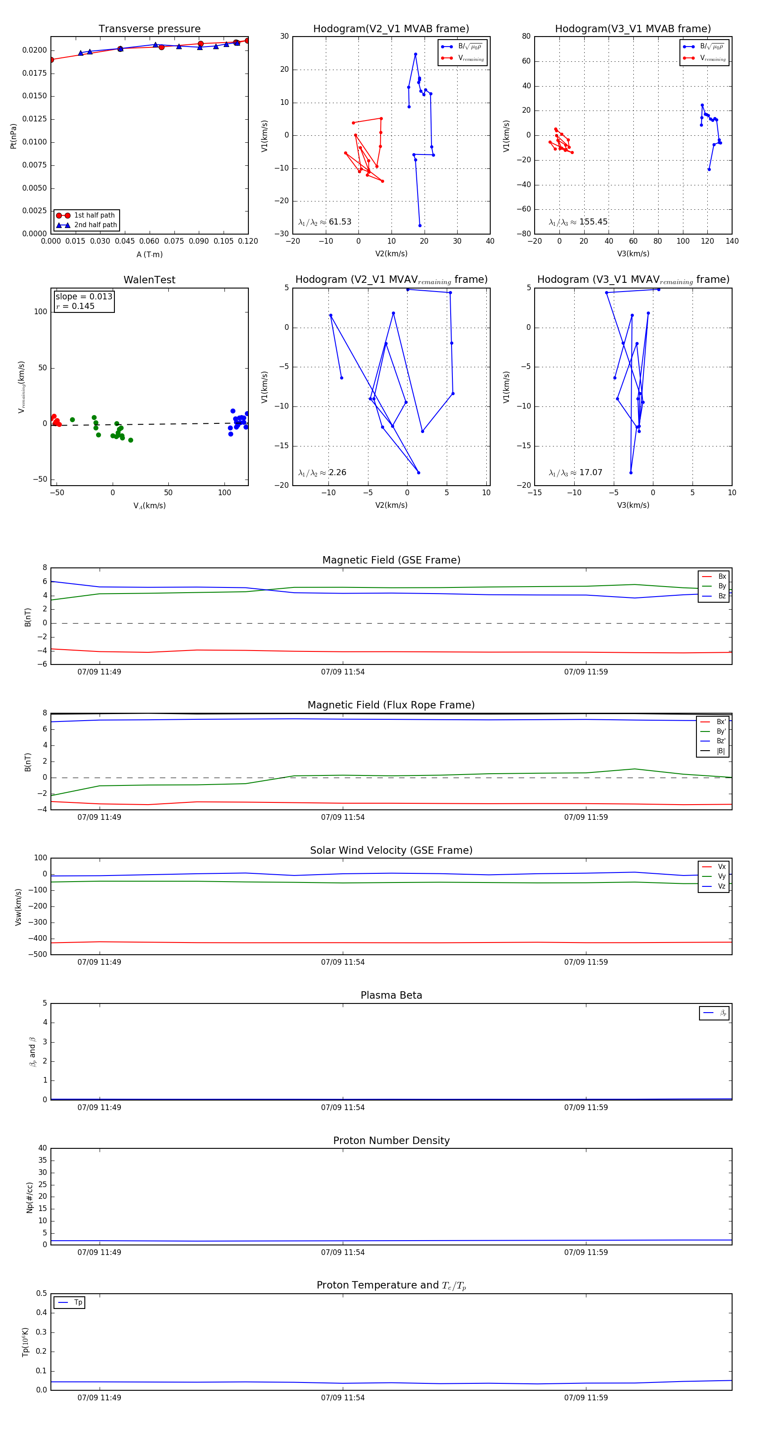Click the 'Np(#/cc)' y-axis label
Viewport: 783px width, 1436px height.
(30, 1198)
